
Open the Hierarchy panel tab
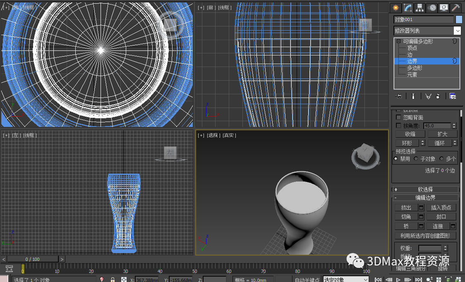(x=419, y=8)
